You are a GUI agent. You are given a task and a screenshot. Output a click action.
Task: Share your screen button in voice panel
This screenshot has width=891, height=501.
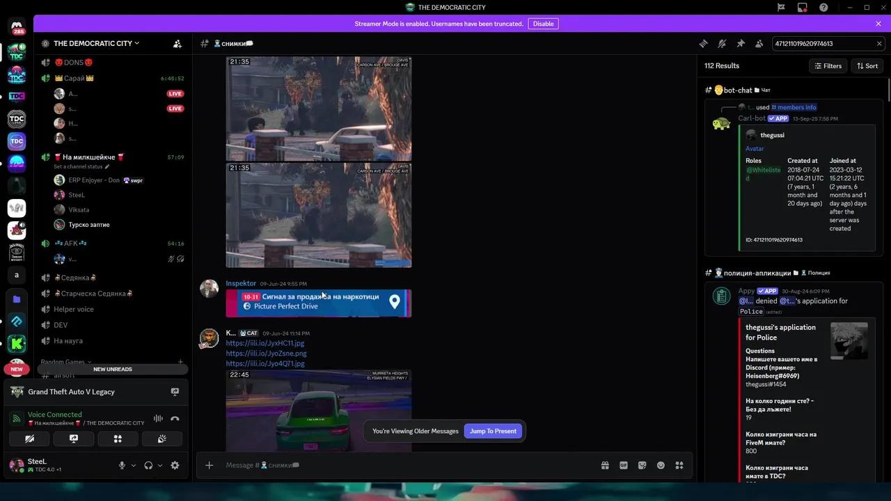tap(74, 439)
